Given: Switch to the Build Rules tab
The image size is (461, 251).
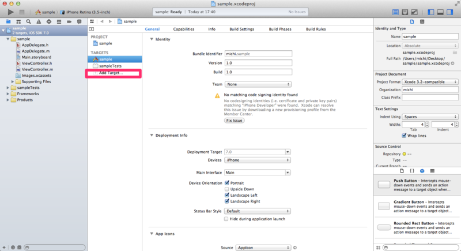Looking at the screenshot, I should pyautogui.click(x=316, y=29).
